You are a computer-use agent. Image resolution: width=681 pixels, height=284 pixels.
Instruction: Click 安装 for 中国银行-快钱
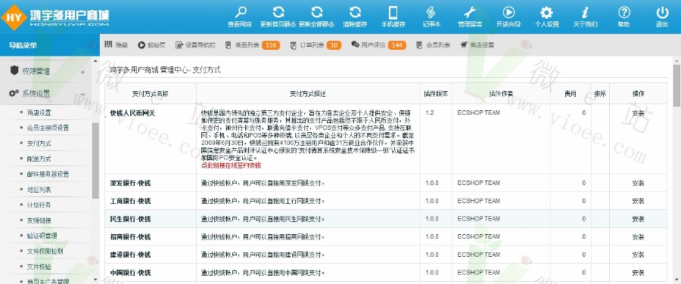[638, 273]
